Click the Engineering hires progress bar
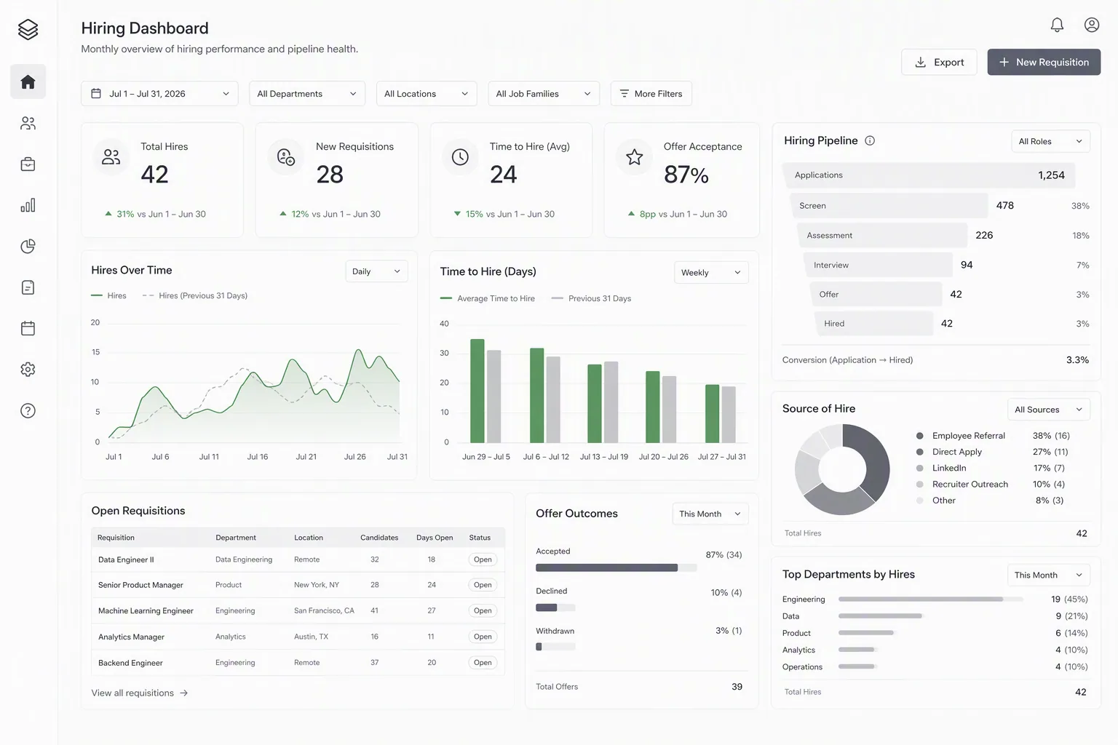 click(930, 599)
